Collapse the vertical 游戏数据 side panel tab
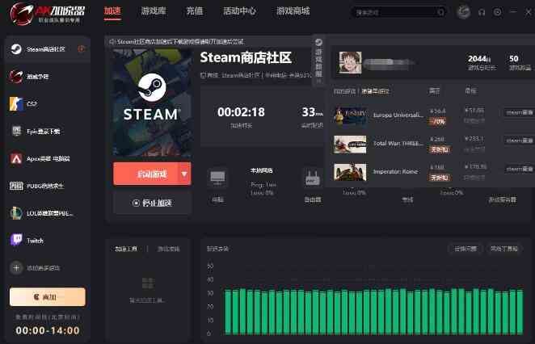 tap(318, 61)
